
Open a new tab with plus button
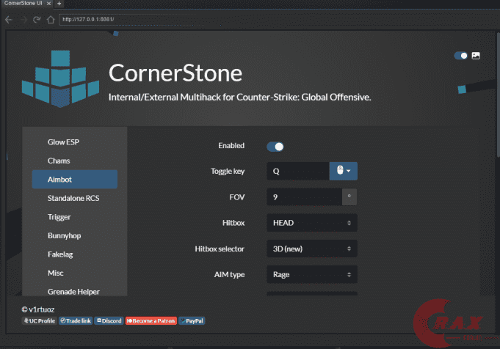(x=59, y=4)
